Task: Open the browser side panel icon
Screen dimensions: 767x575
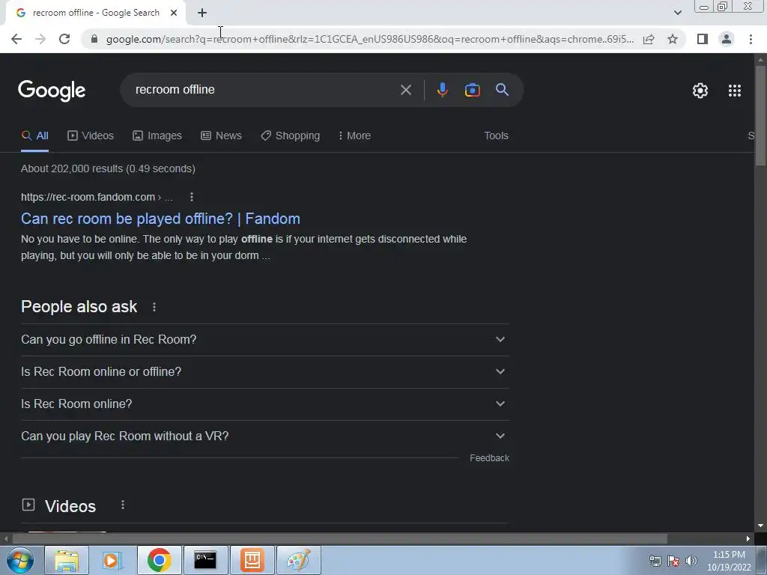Action: (x=703, y=39)
